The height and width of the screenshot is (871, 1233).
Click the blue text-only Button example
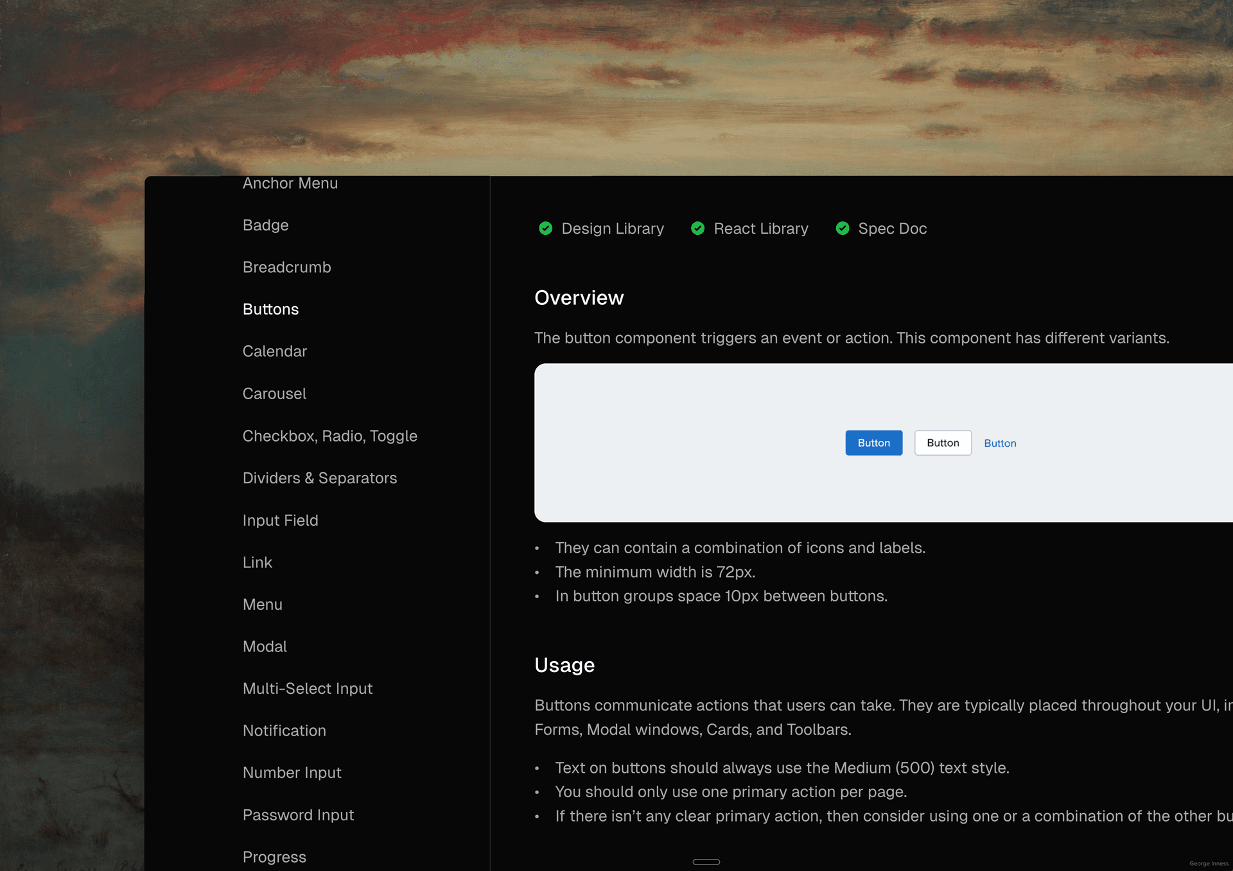click(1000, 443)
